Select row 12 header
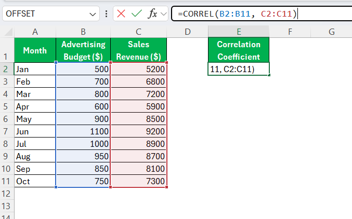The height and width of the screenshot is (219, 352). [7, 194]
